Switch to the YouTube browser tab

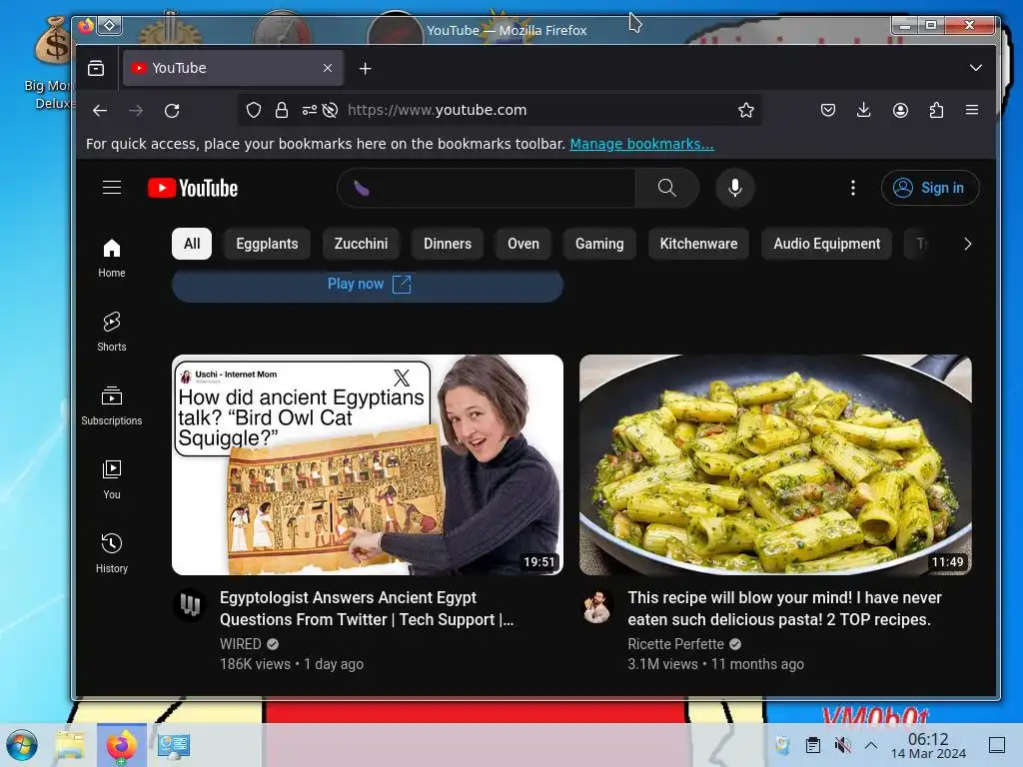(234, 68)
